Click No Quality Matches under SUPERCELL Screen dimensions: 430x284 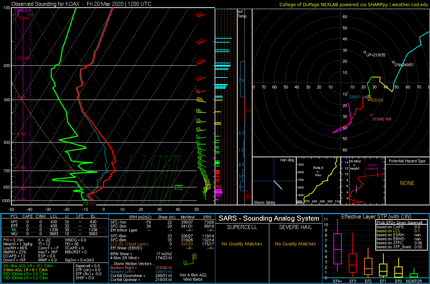(x=242, y=244)
